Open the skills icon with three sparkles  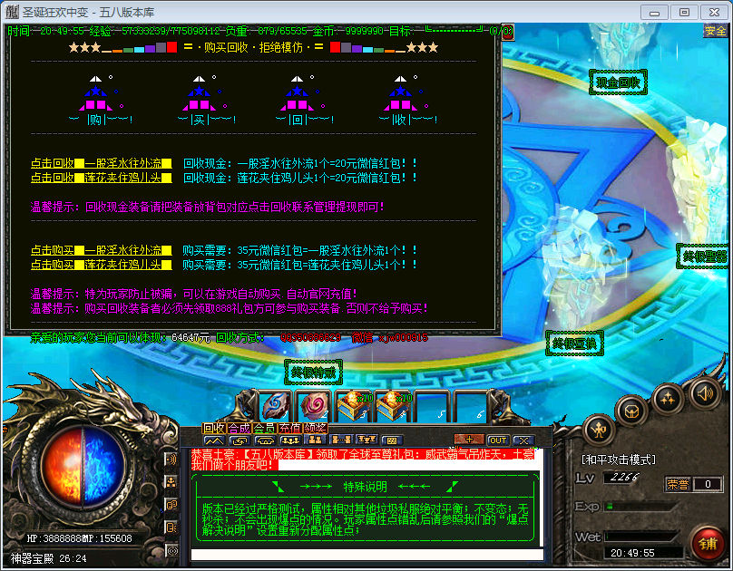(667, 397)
